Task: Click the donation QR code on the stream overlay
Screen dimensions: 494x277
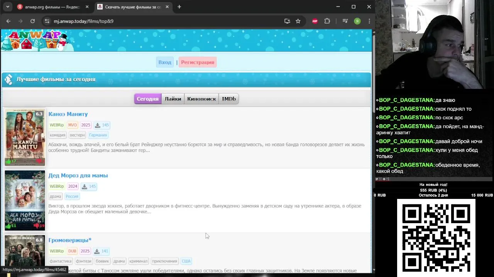Action: click(436, 238)
